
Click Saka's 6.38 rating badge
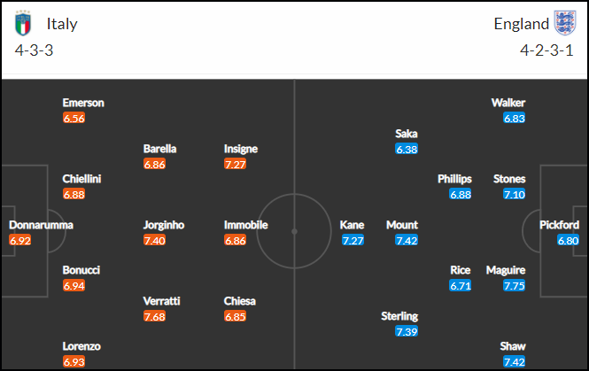[407, 149]
